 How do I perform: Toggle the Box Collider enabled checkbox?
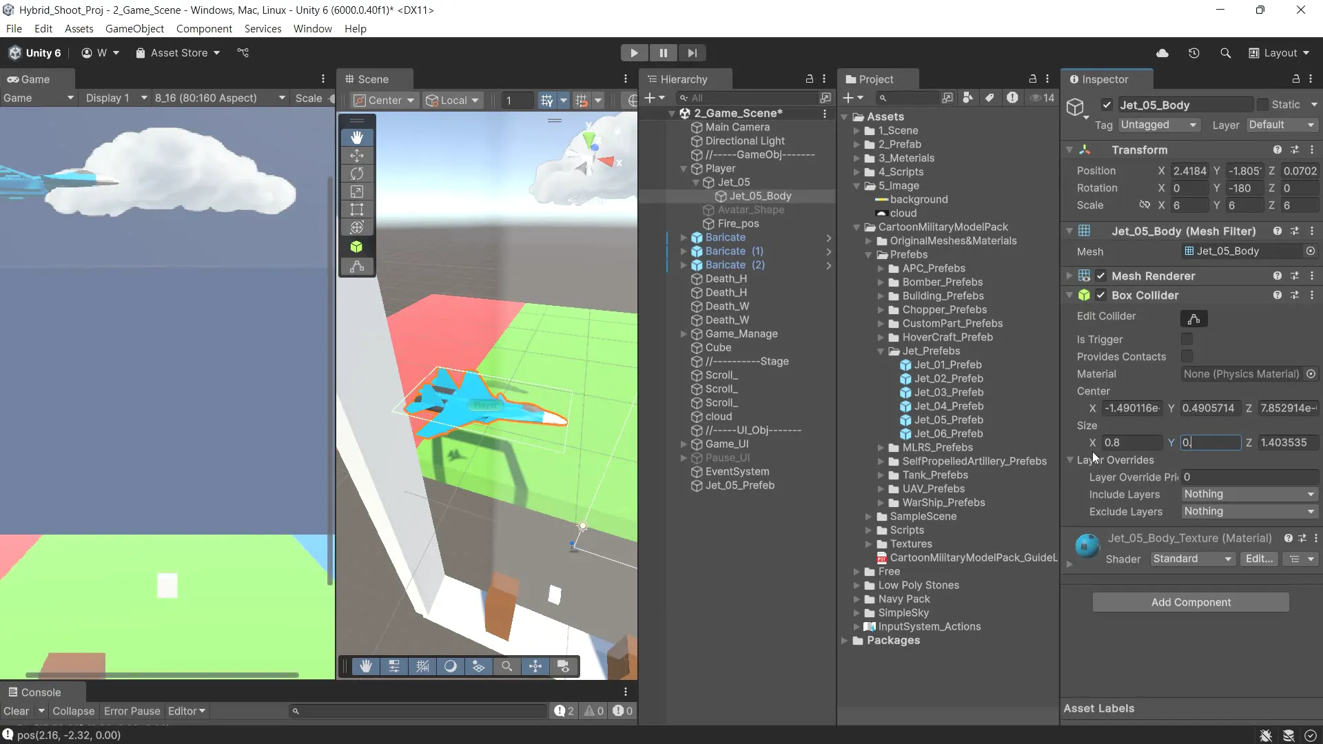coord(1101,296)
